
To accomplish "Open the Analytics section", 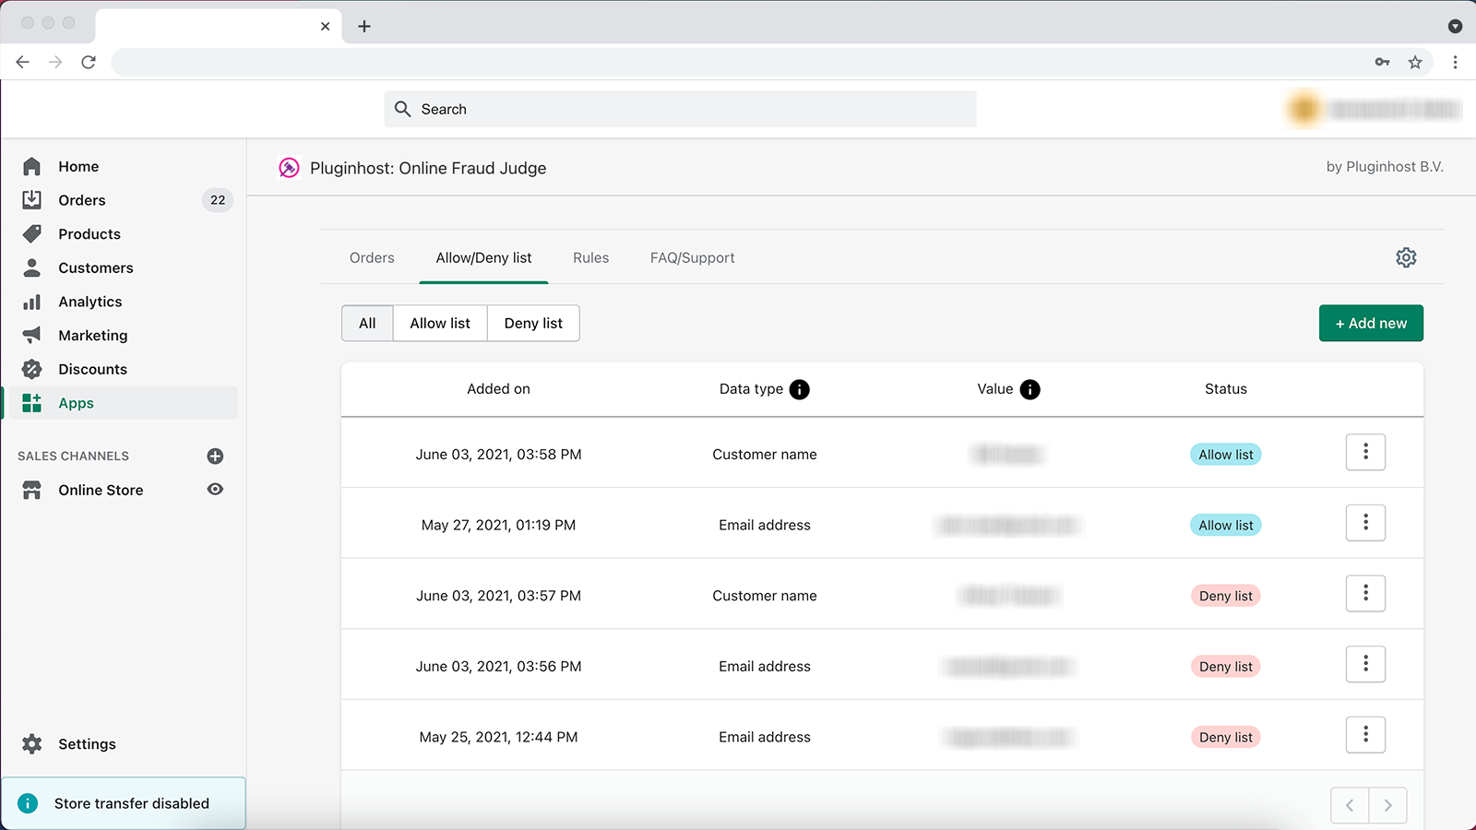I will (x=89, y=301).
